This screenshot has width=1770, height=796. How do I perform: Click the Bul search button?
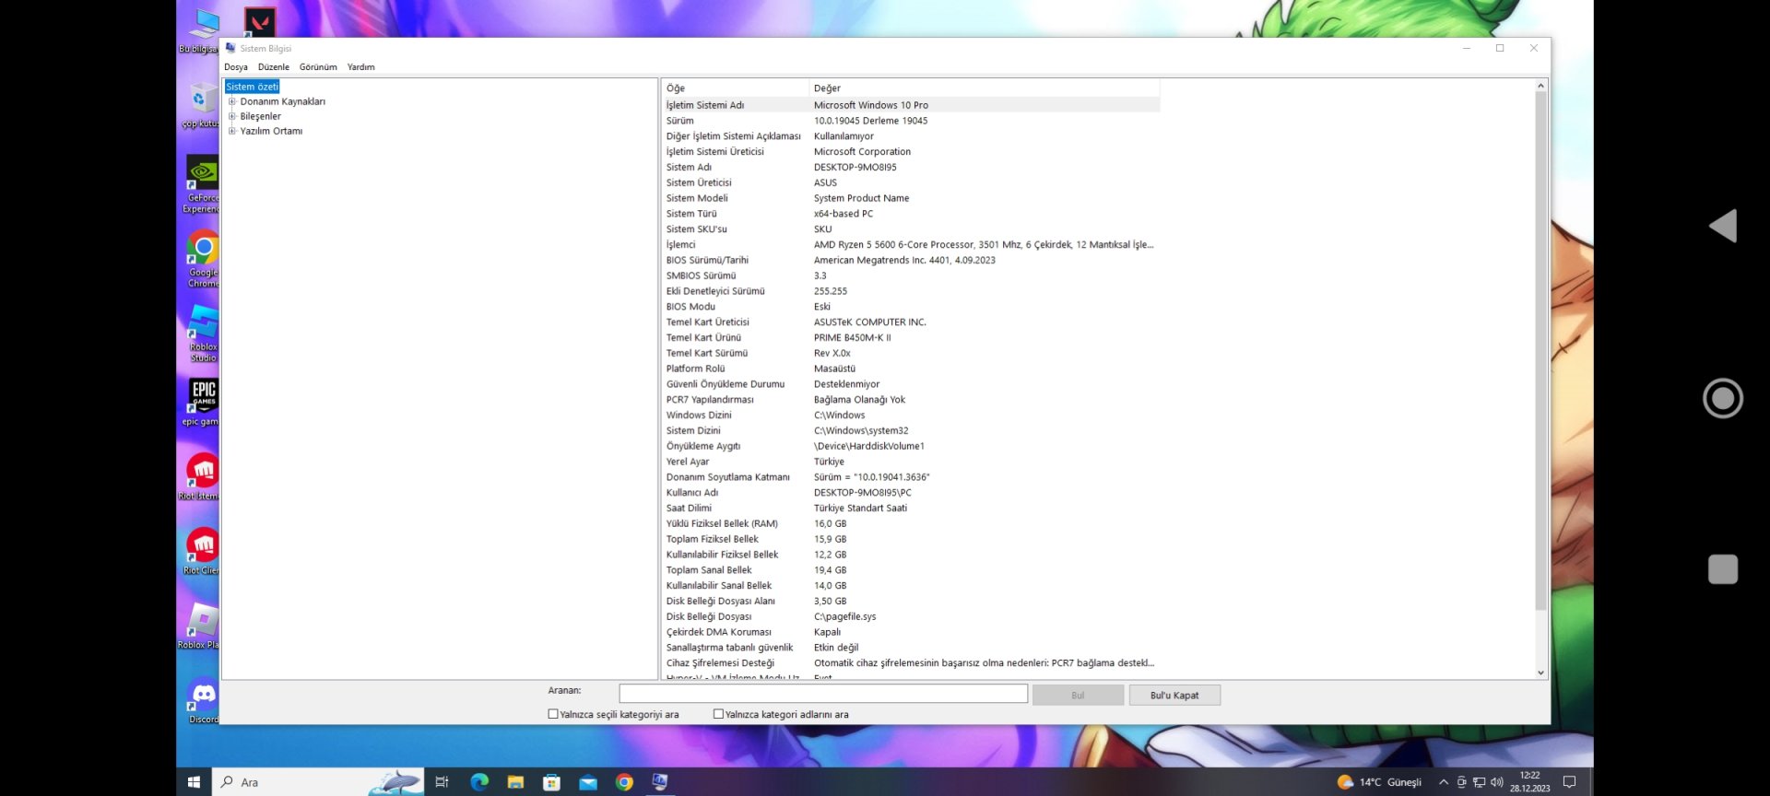click(1078, 696)
